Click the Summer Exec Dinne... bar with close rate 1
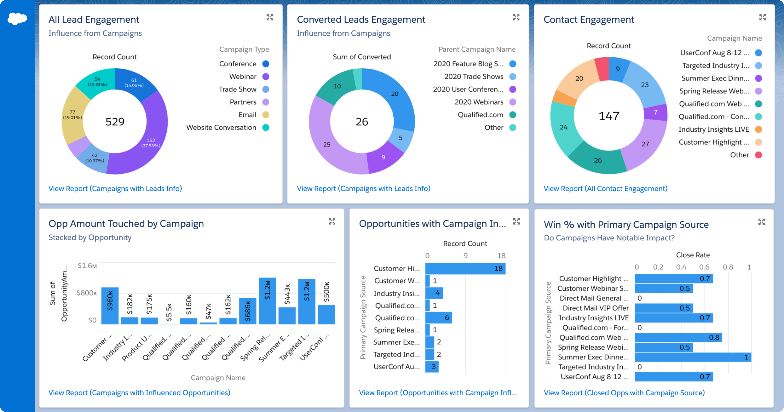 [x=693, y=357]
